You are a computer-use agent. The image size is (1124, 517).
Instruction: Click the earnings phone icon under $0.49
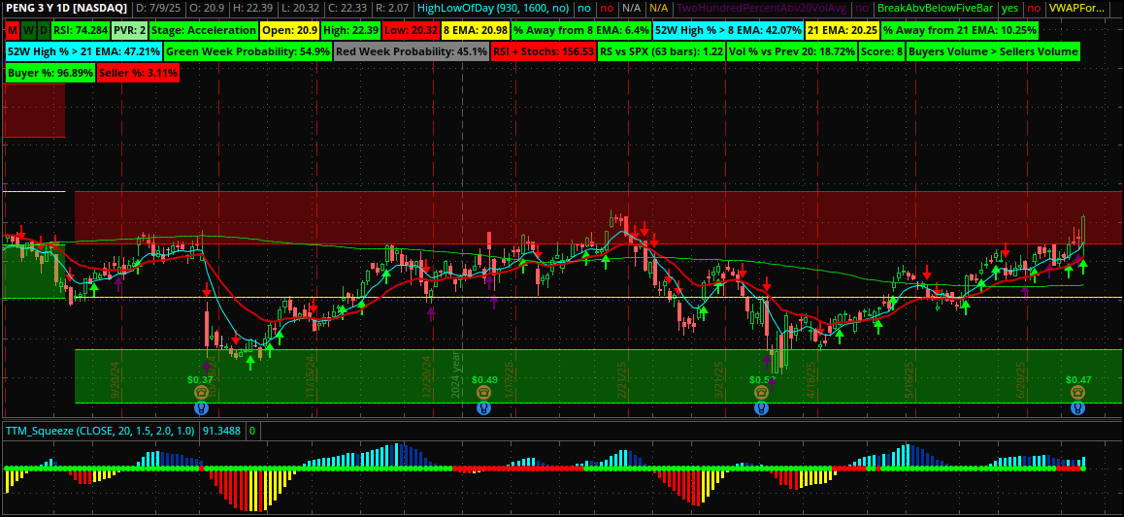pyautogui.click(x=484, y=392)
